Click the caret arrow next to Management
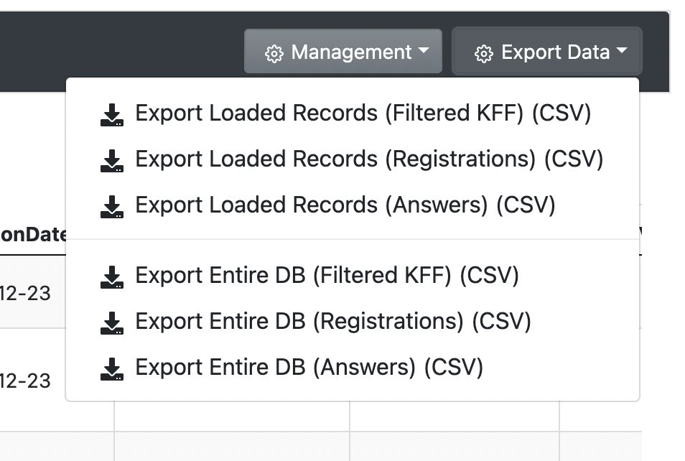Screen dimensions: 685x461 coord(424,50)
